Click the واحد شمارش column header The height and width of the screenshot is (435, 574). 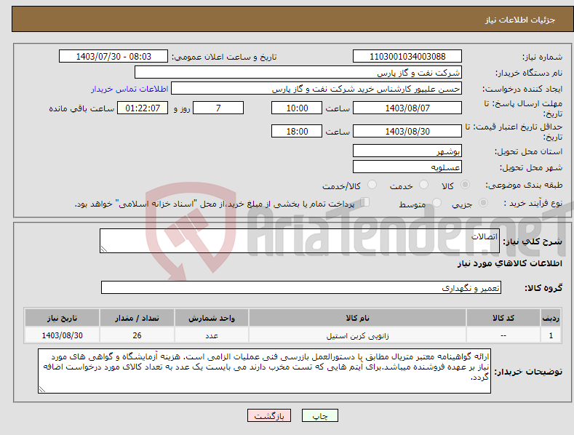click(212, 318)
